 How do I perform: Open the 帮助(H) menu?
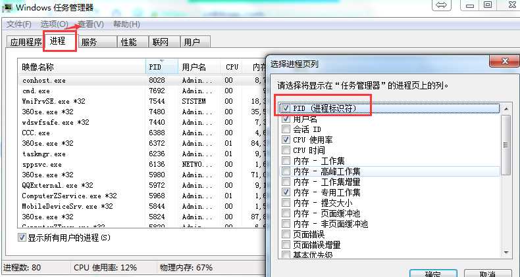click(x=126, y=24)
